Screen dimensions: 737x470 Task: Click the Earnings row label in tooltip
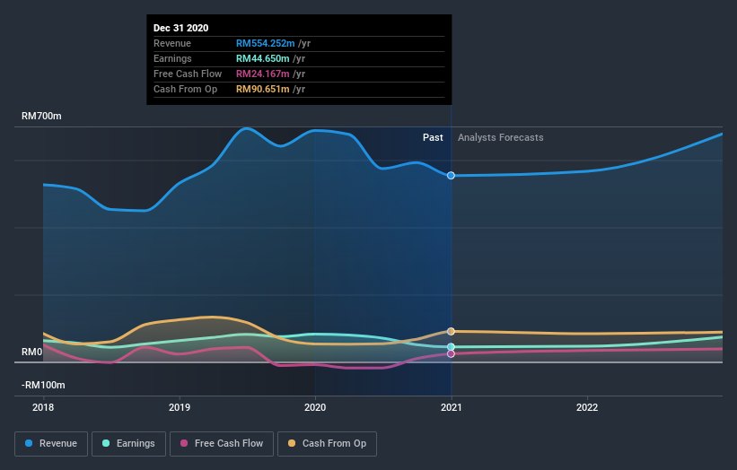172,58
